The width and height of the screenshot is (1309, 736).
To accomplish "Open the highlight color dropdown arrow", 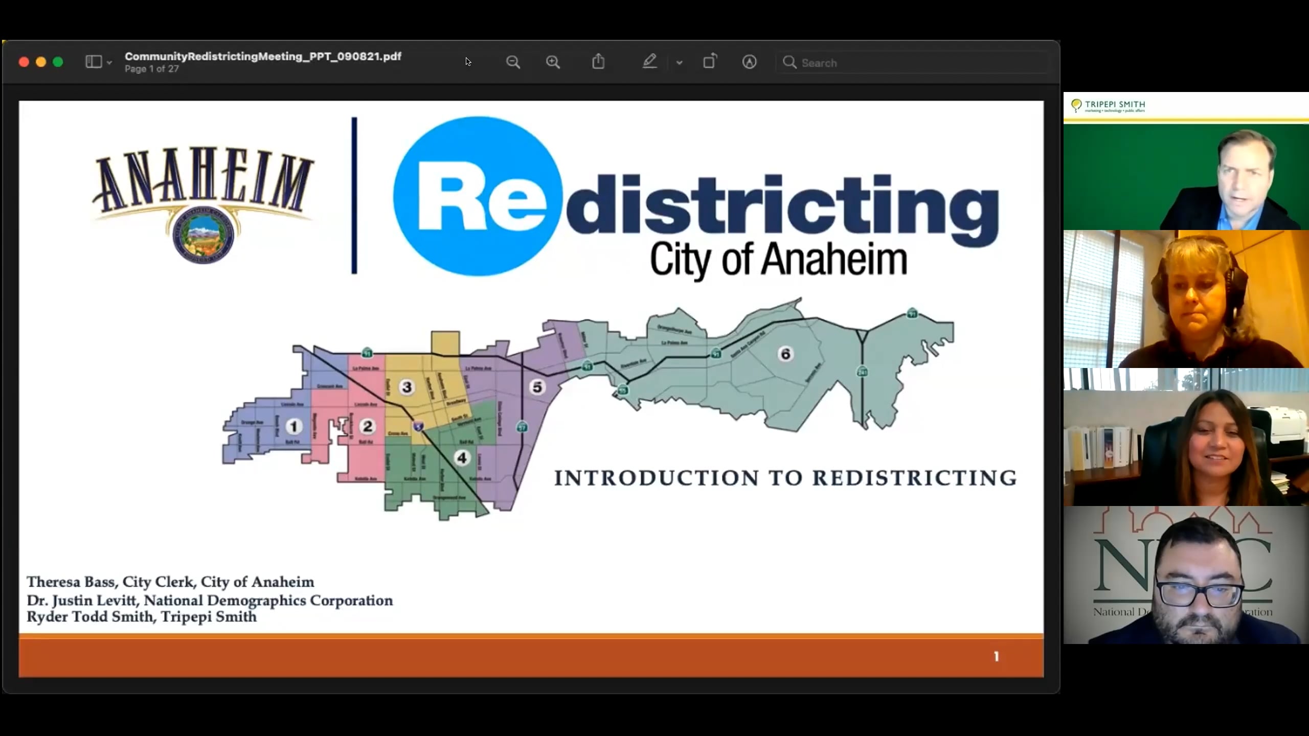I will click(679, 63).
